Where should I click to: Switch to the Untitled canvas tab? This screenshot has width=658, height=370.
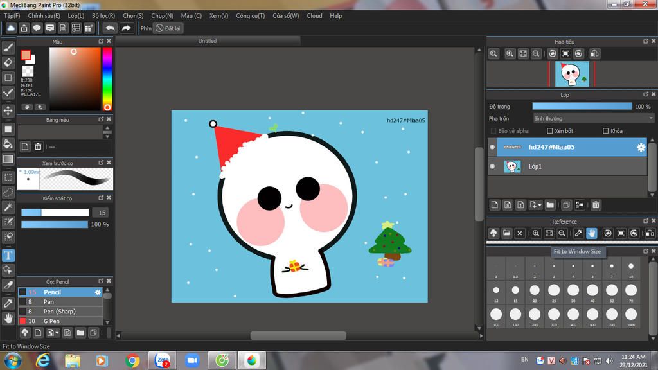point(208,40)
